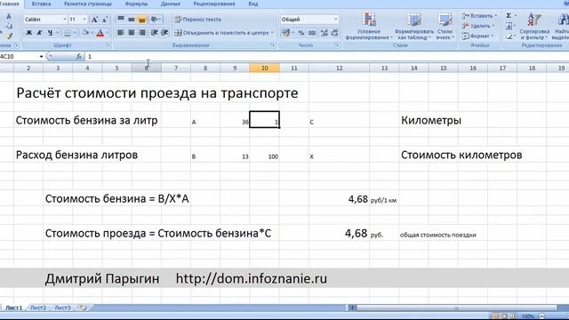Image resolution: width=569 pixels, height=320 pixels.
Task: Align cell text left
Action: tap(121, 33)
